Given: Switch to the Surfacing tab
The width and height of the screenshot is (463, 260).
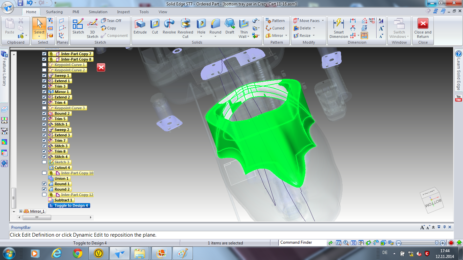Looking at the screenshot, I should coord(54,12).
